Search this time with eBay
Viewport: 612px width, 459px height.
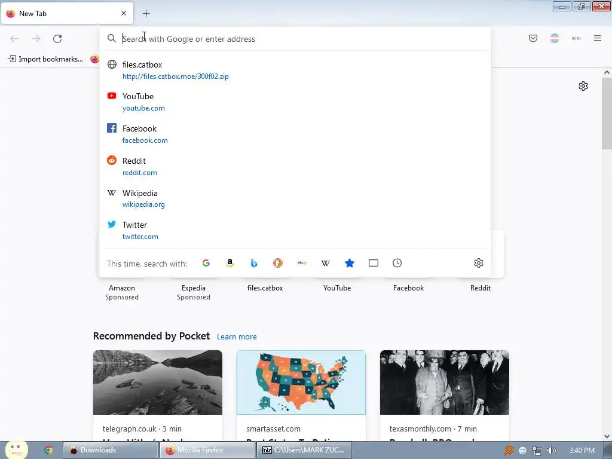(x=302, y=263)
